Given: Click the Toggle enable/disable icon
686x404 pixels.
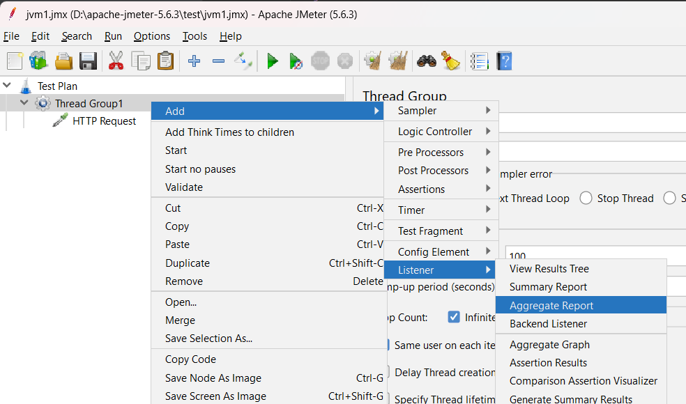Looking at the screenshot, I should coord(243,61).
